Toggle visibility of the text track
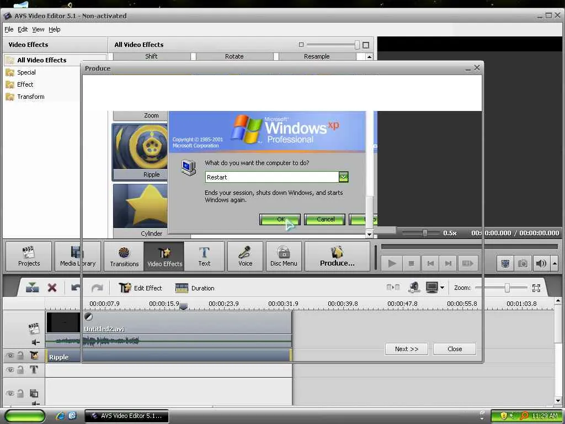The width and height of the screenshot is (565, 424). (x=10, y=369)
